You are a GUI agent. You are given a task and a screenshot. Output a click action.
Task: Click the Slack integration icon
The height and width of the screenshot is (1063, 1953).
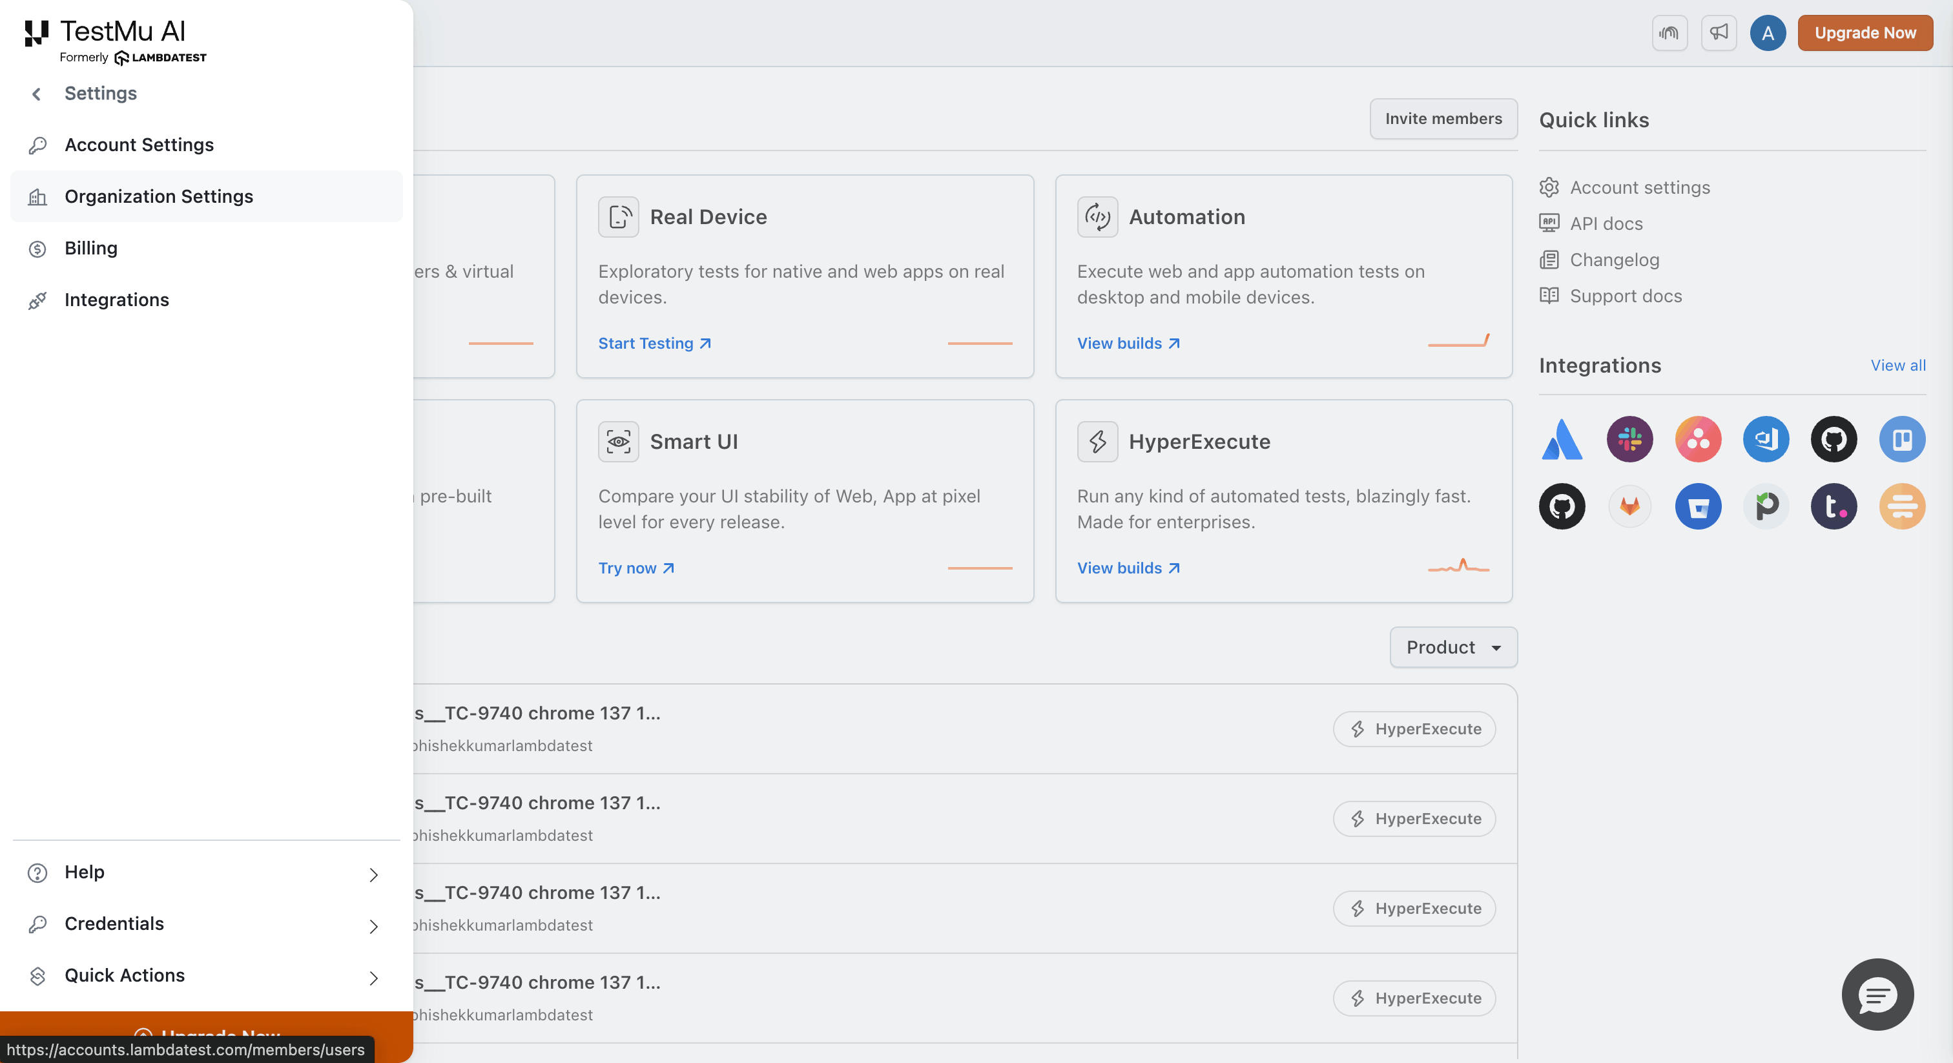point(1629,439)
